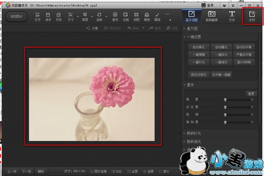Image resolution: width=264 pixels, height=176 pixels.
Task: Switch to the 水印 (Watermark) tab
Action: (252, 17)
